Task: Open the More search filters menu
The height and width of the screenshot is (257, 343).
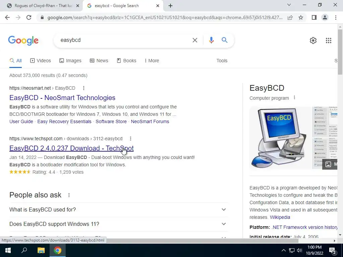Action: coord(152,61)
